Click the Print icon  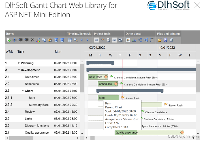[x=172, y=40]
